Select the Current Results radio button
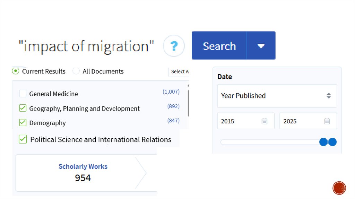The width and height of the screenshot is (355, 199). pos(16,71)
